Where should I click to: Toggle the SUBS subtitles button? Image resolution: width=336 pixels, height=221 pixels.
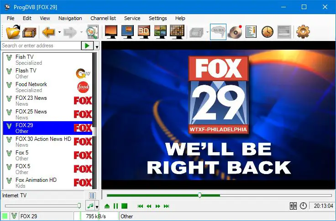(218, 32)
